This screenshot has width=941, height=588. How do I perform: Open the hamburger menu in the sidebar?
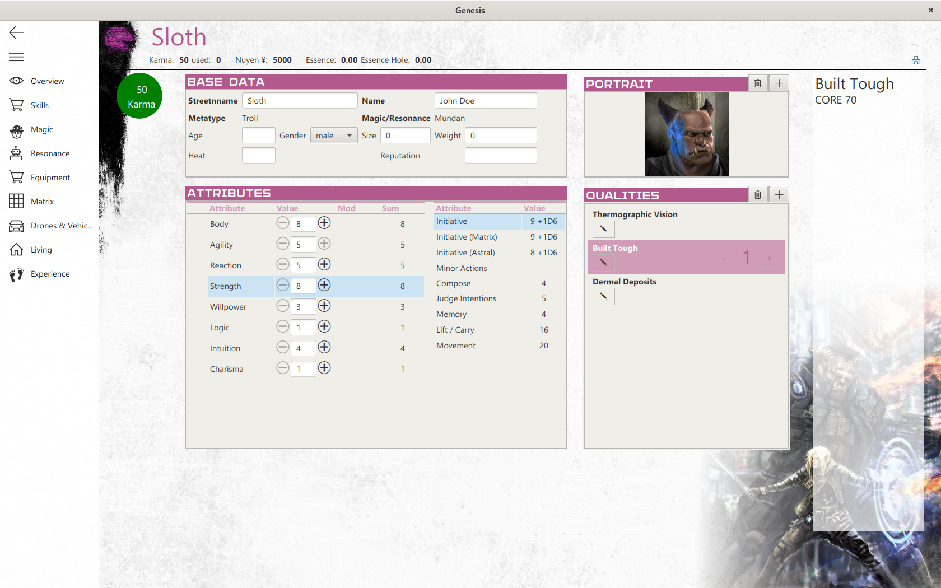pos(16,57)
